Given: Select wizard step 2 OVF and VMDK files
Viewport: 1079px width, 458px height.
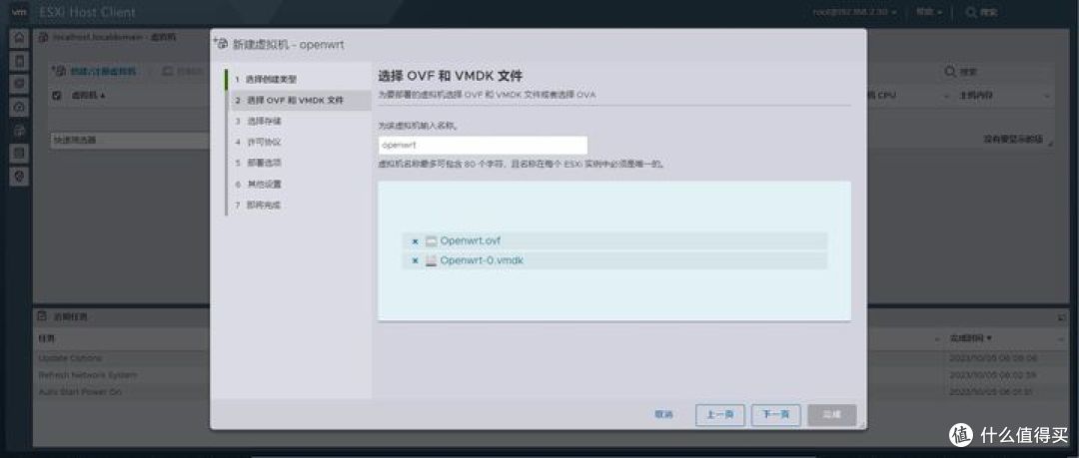Looking at the screenshot, I should (300, 101).
